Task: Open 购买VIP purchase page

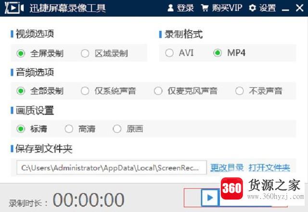Action: point(221,8)
